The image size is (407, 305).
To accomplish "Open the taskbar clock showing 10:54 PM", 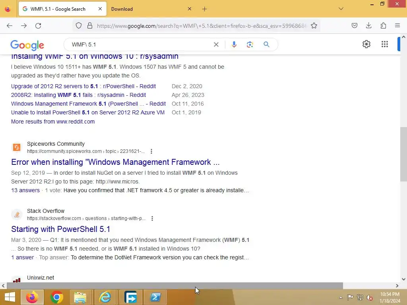I will point(390,297).
